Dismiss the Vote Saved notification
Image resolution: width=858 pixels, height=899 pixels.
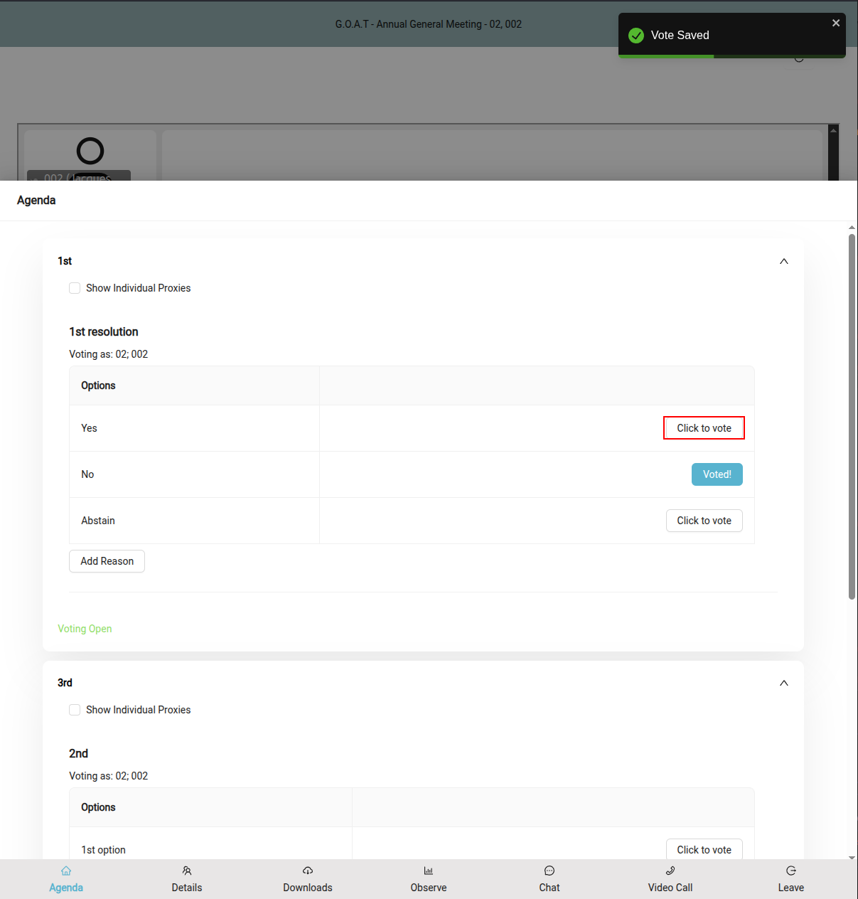[x=836, y=23]
